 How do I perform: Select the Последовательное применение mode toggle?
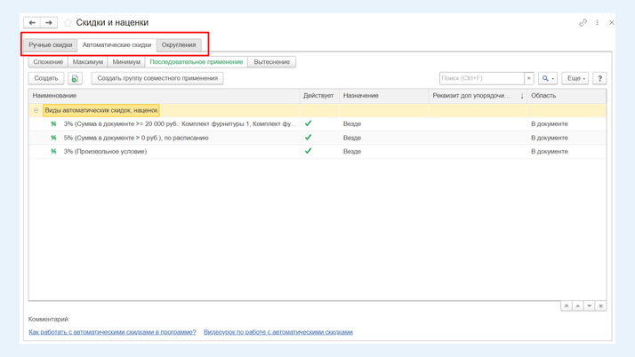click(196, 62)
